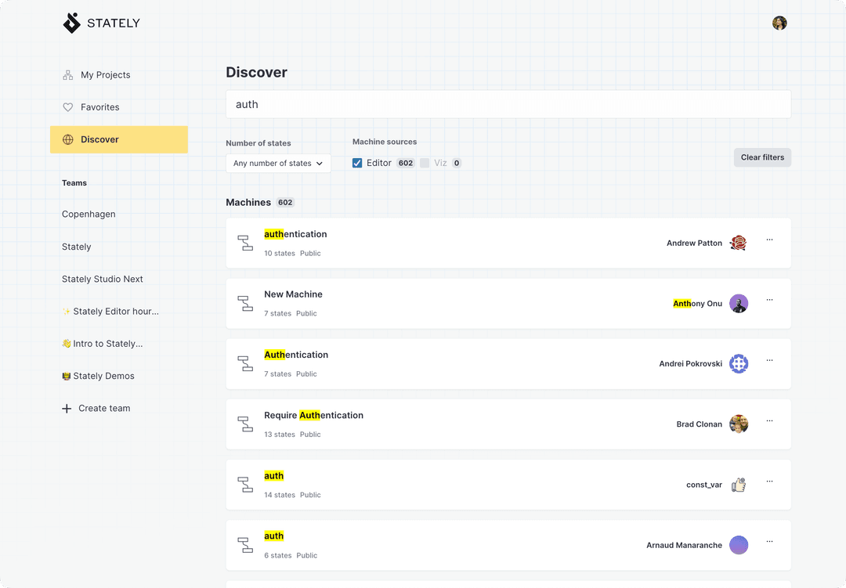Screen dimensions: 846x588
Task: Open the Stately Demos team
Action: pos(98,376)
